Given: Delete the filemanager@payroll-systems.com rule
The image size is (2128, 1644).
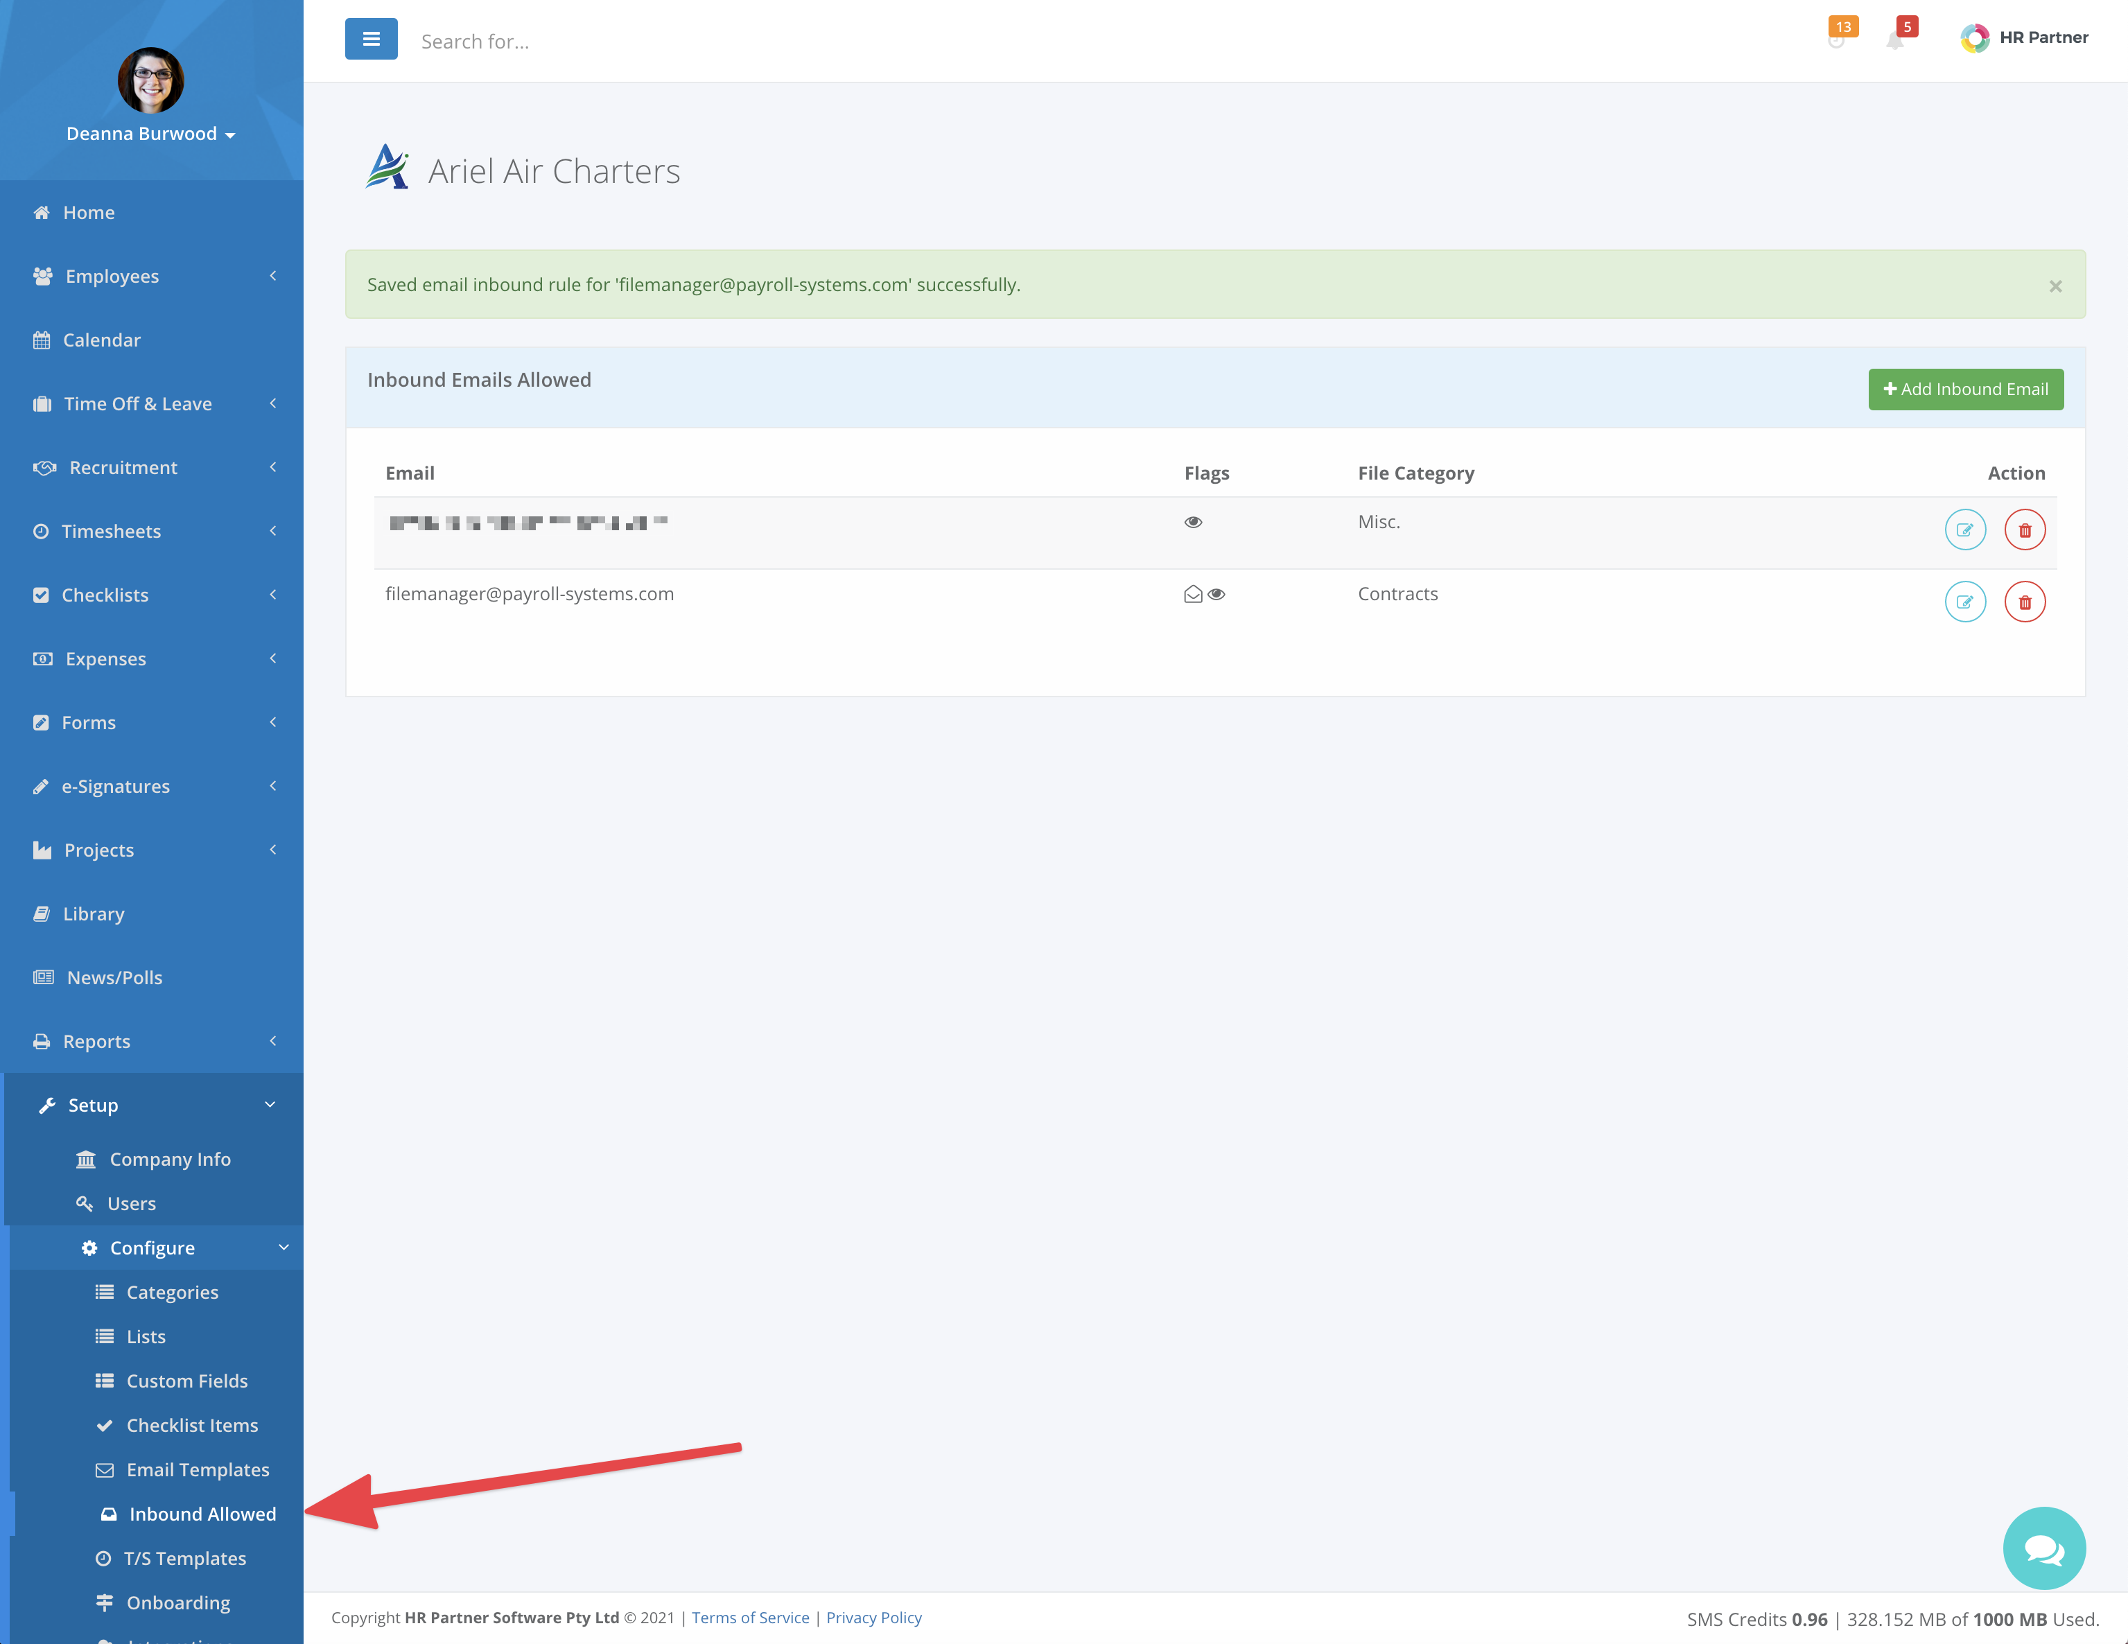Looking at the screenshot, I should [x=2024, y=602].
